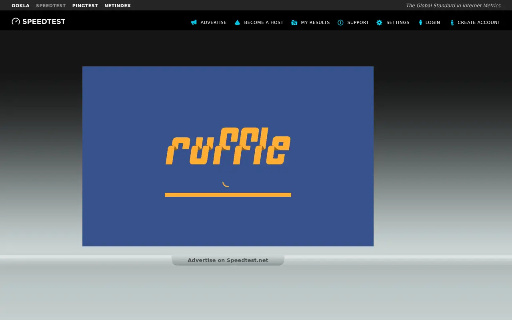Click the Become a Host icon

(x=237, y=22)
